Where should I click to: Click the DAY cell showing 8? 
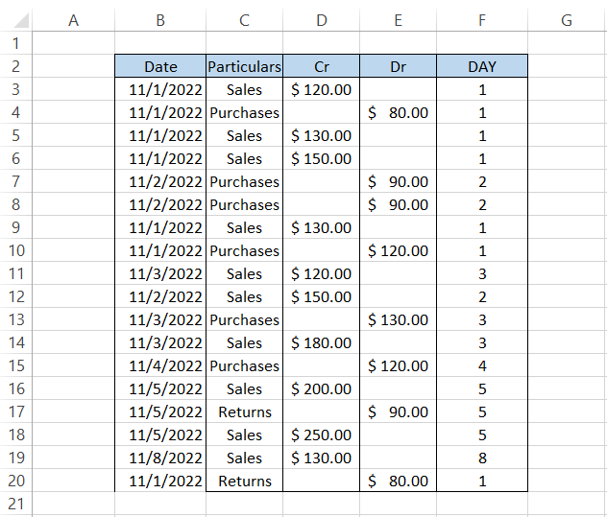(481, 458)
